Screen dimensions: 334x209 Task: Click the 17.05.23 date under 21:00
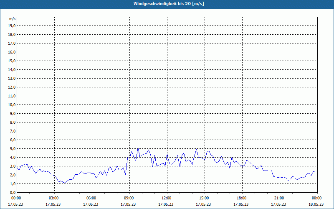coord(278,204)
